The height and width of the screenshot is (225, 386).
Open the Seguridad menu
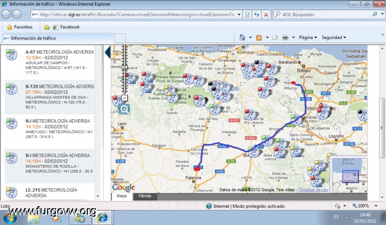coord(334,37)
